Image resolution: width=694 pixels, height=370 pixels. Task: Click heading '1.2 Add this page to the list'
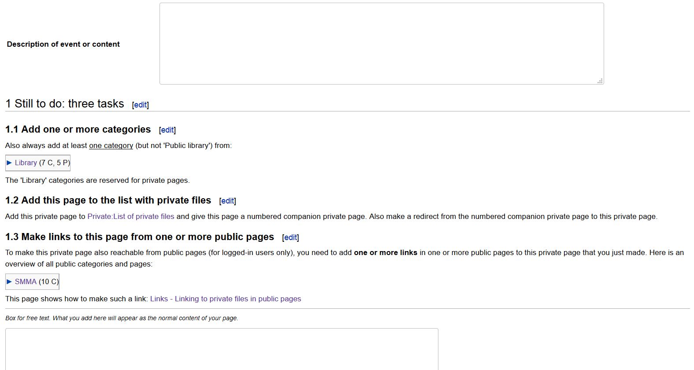(108, 200)
